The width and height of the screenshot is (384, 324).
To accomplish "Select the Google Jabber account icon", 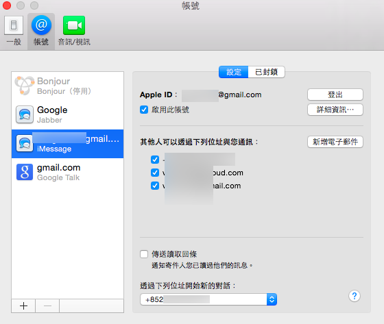I will pyautogui.click(x=25, y=114).
